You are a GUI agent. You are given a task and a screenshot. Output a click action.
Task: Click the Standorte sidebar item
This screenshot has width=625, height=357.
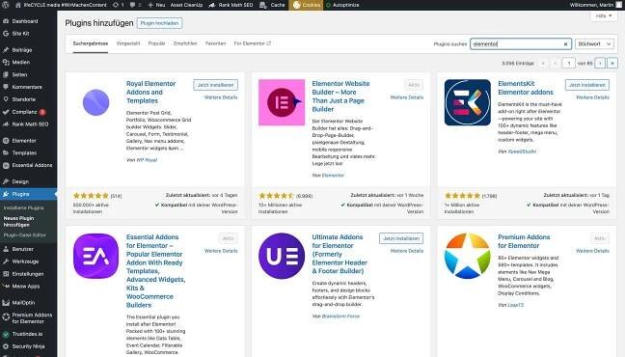[23, 99]
